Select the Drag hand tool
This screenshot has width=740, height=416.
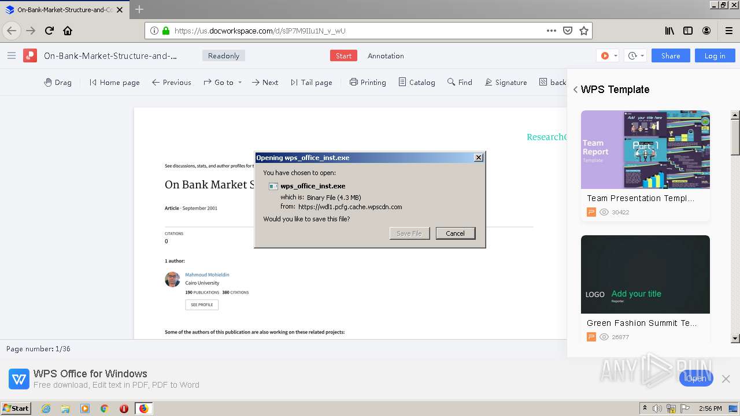pos(58,82)
